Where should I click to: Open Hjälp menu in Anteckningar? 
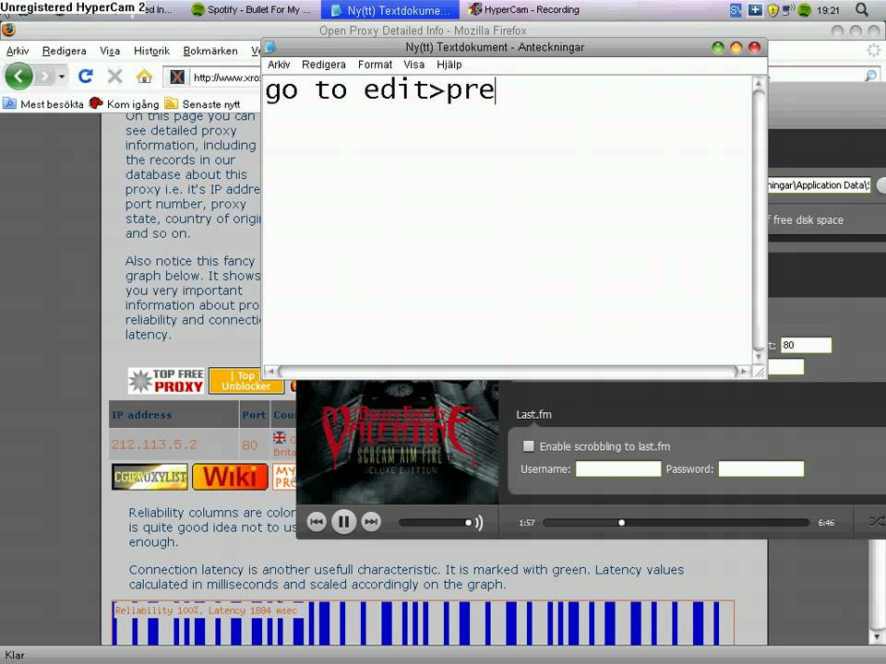(x=449, y=65)
